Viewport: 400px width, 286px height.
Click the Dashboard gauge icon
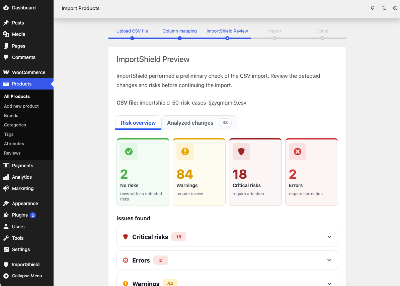6,8
